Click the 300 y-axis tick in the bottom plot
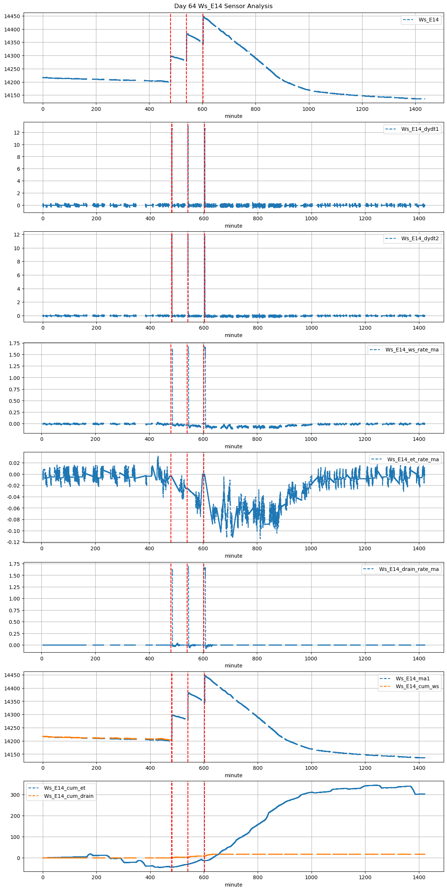 pos(16,795)
